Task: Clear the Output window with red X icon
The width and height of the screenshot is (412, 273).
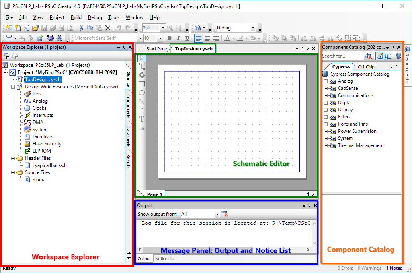Action: tap(225, 214)
